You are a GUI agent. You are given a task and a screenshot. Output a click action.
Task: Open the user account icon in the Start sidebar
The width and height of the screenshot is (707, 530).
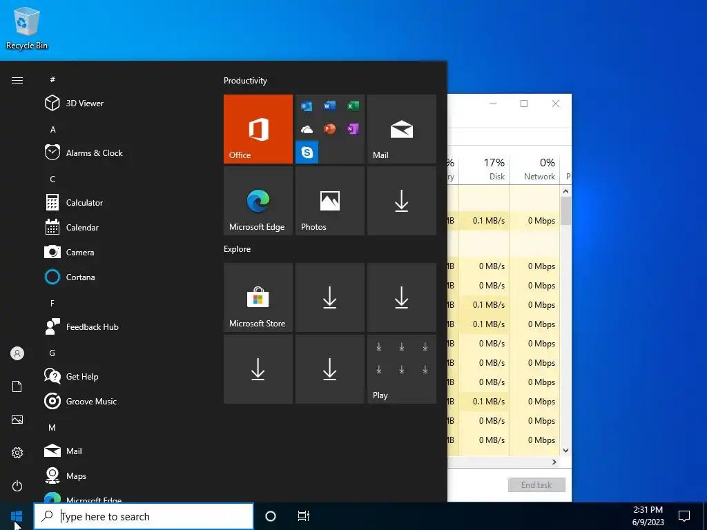pyautogui.click(x=17, y=353)
